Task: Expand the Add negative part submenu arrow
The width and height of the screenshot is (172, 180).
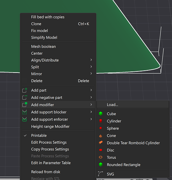Action: click(x=91, y=97)
